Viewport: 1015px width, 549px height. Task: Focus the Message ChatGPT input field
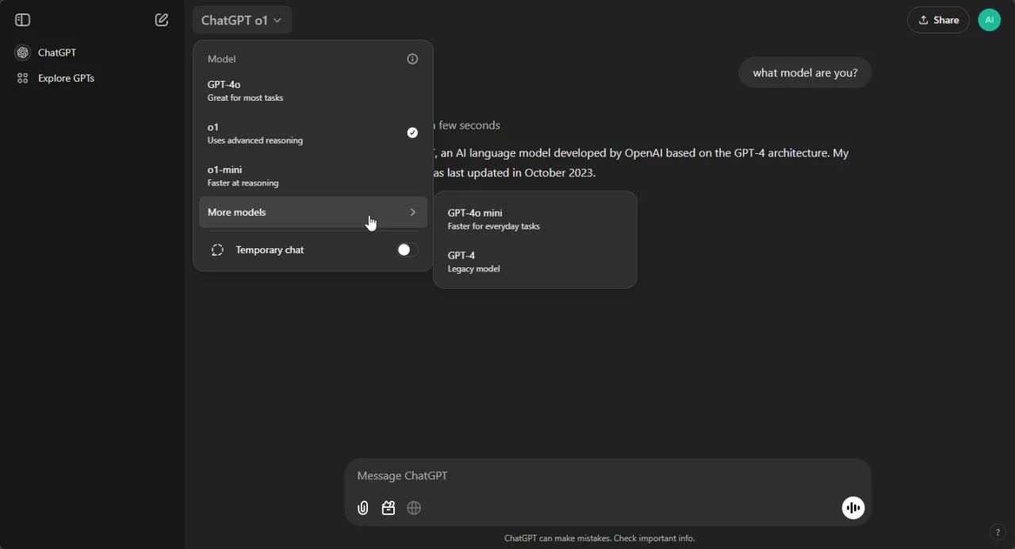(x=607, y=476)
